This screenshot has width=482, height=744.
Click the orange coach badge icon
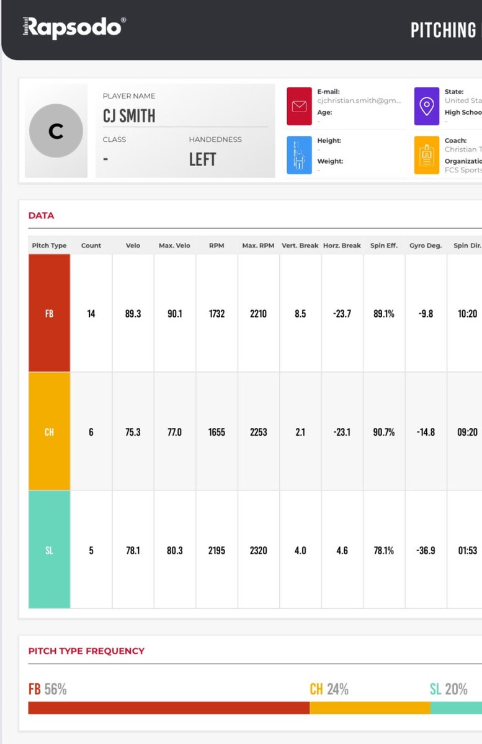(x=427, y=155)
